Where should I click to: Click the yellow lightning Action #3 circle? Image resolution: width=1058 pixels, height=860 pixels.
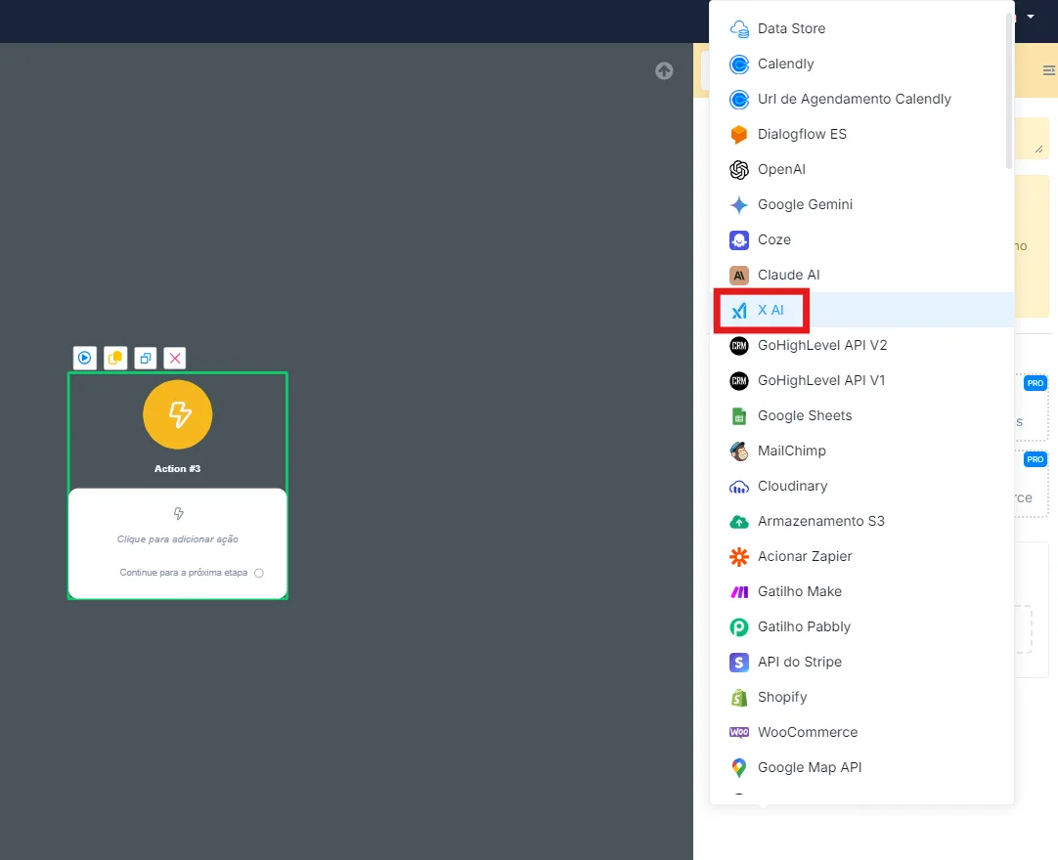pos(177,414)
